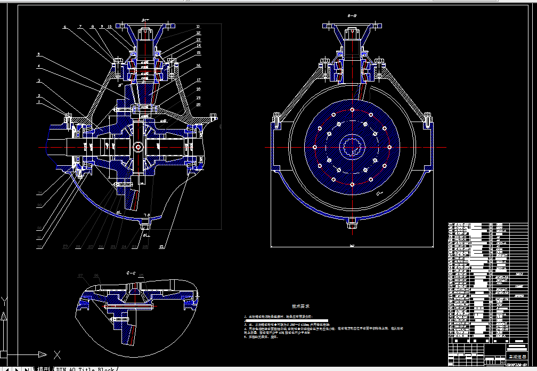Select part callout number 11

pyautogui.click(x=198, y=26)
